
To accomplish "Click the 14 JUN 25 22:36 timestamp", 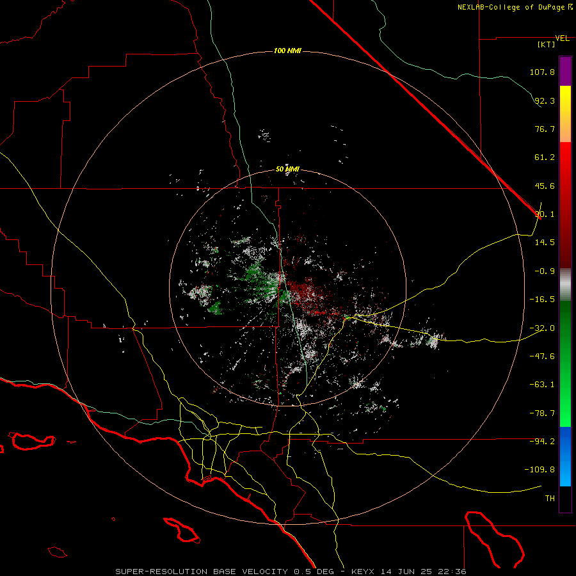I will (423, 572).
